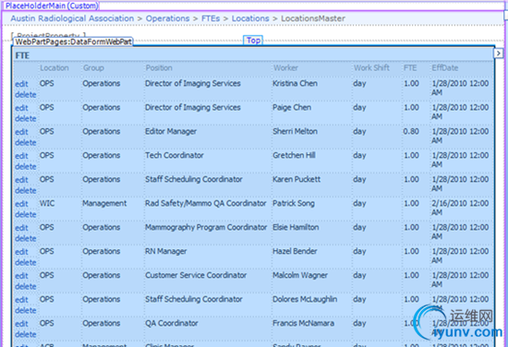Screen dimensions: 508x347
Task: Click the Malcolm Wagner worker cell
Action: [300, 275]
